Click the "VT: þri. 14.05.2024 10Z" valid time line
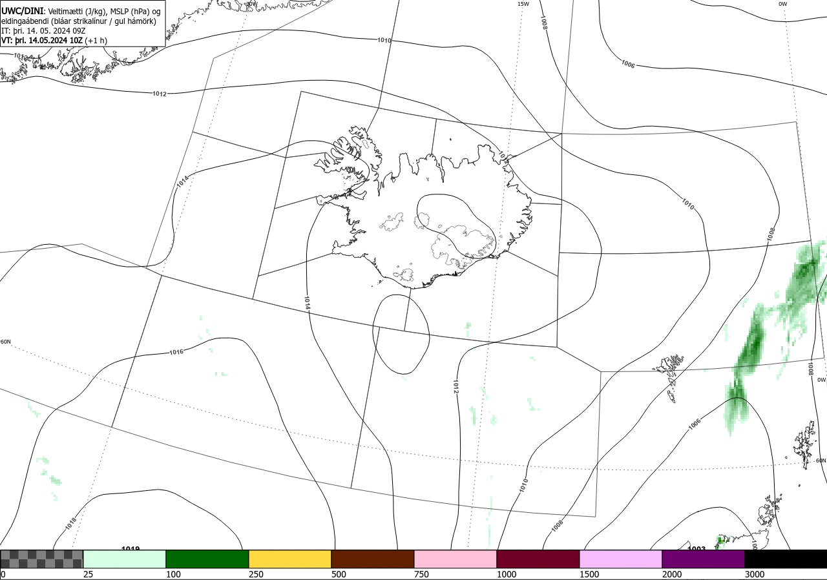 [x=54, y=40]
